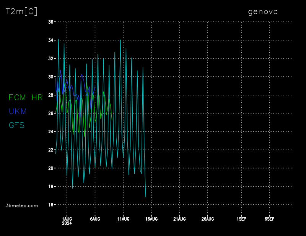Open the 3bmeteo.com watermark link
The image size is (306, 236).
22,205
